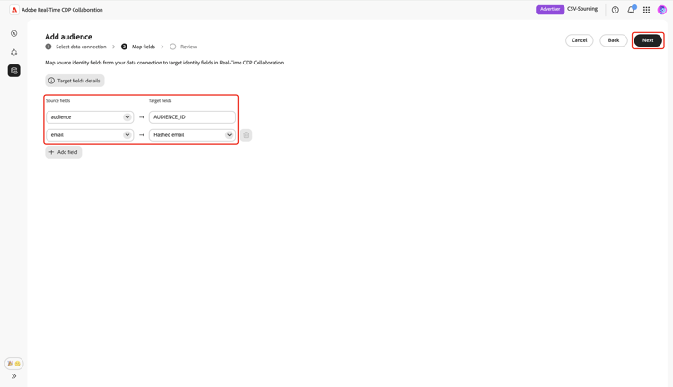This screenshot has height=387, width=673.
Task: Click the Advertiser badge
Action: coord(550,10)
